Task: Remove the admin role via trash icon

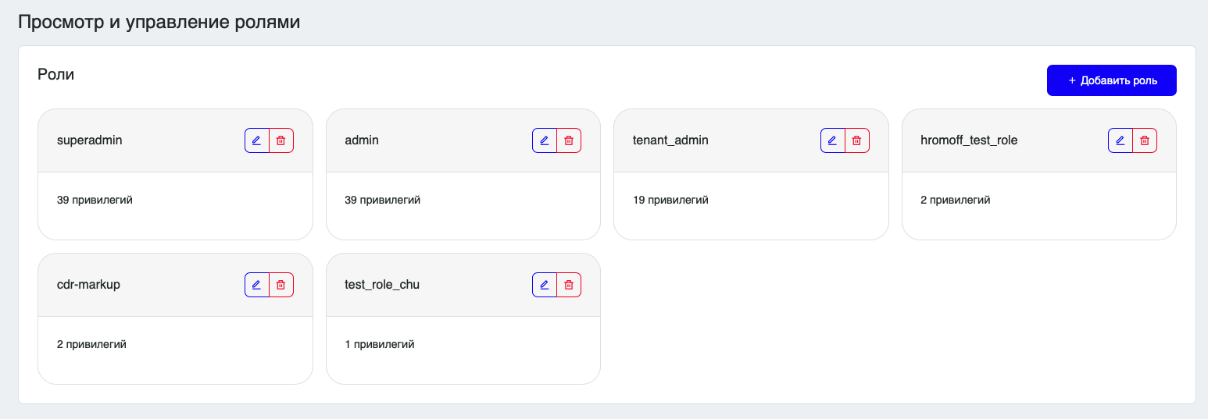Action: (x=569, y=140)
